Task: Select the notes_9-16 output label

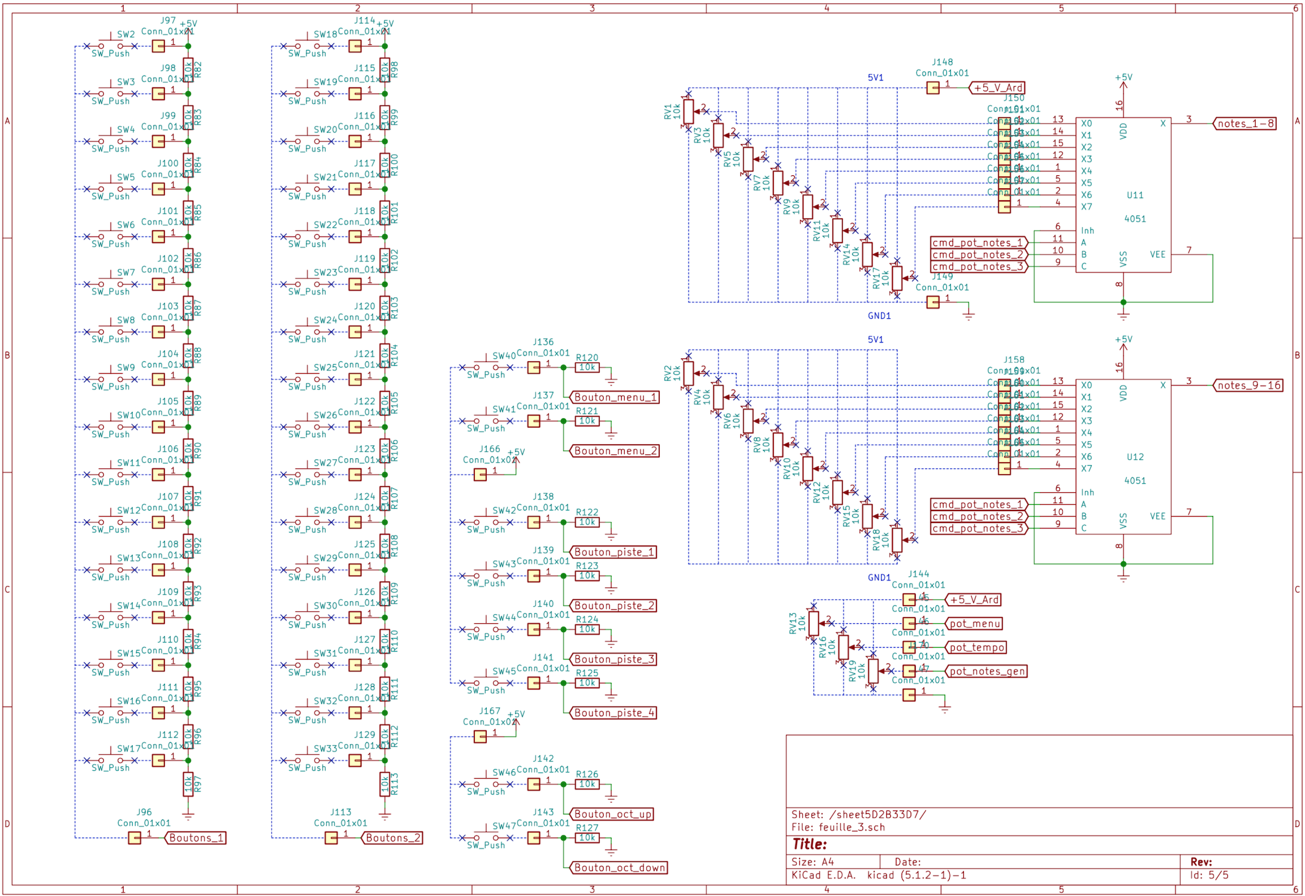Action: (x=1248, y=386)
